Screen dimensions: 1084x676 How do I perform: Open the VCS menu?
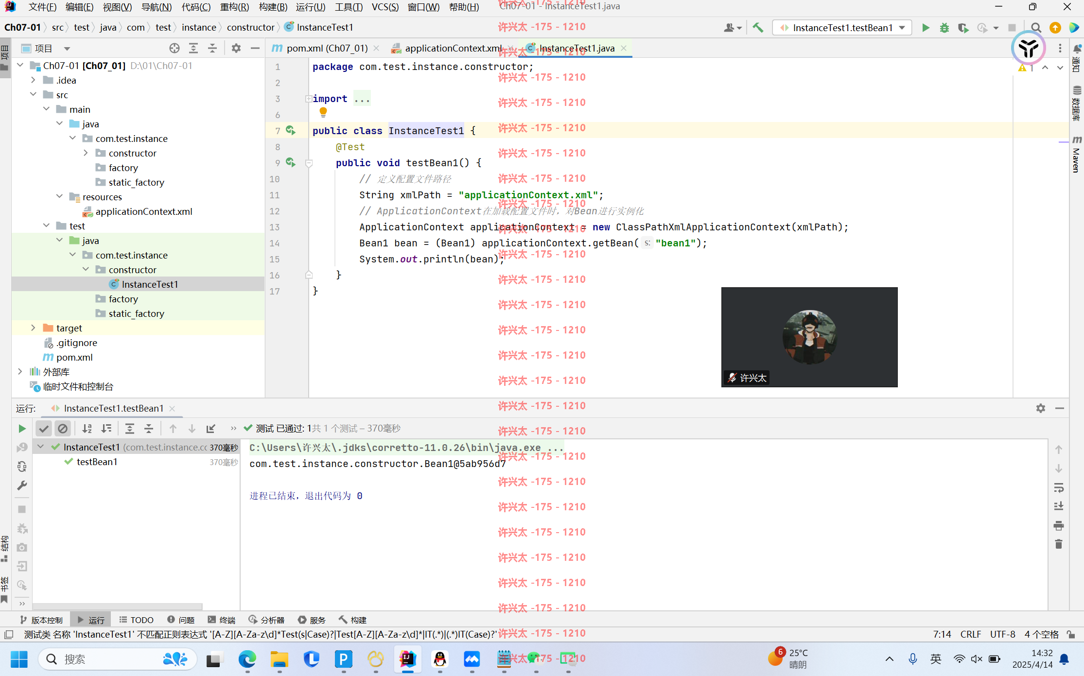pyautogui.click(x=385, y=7)
